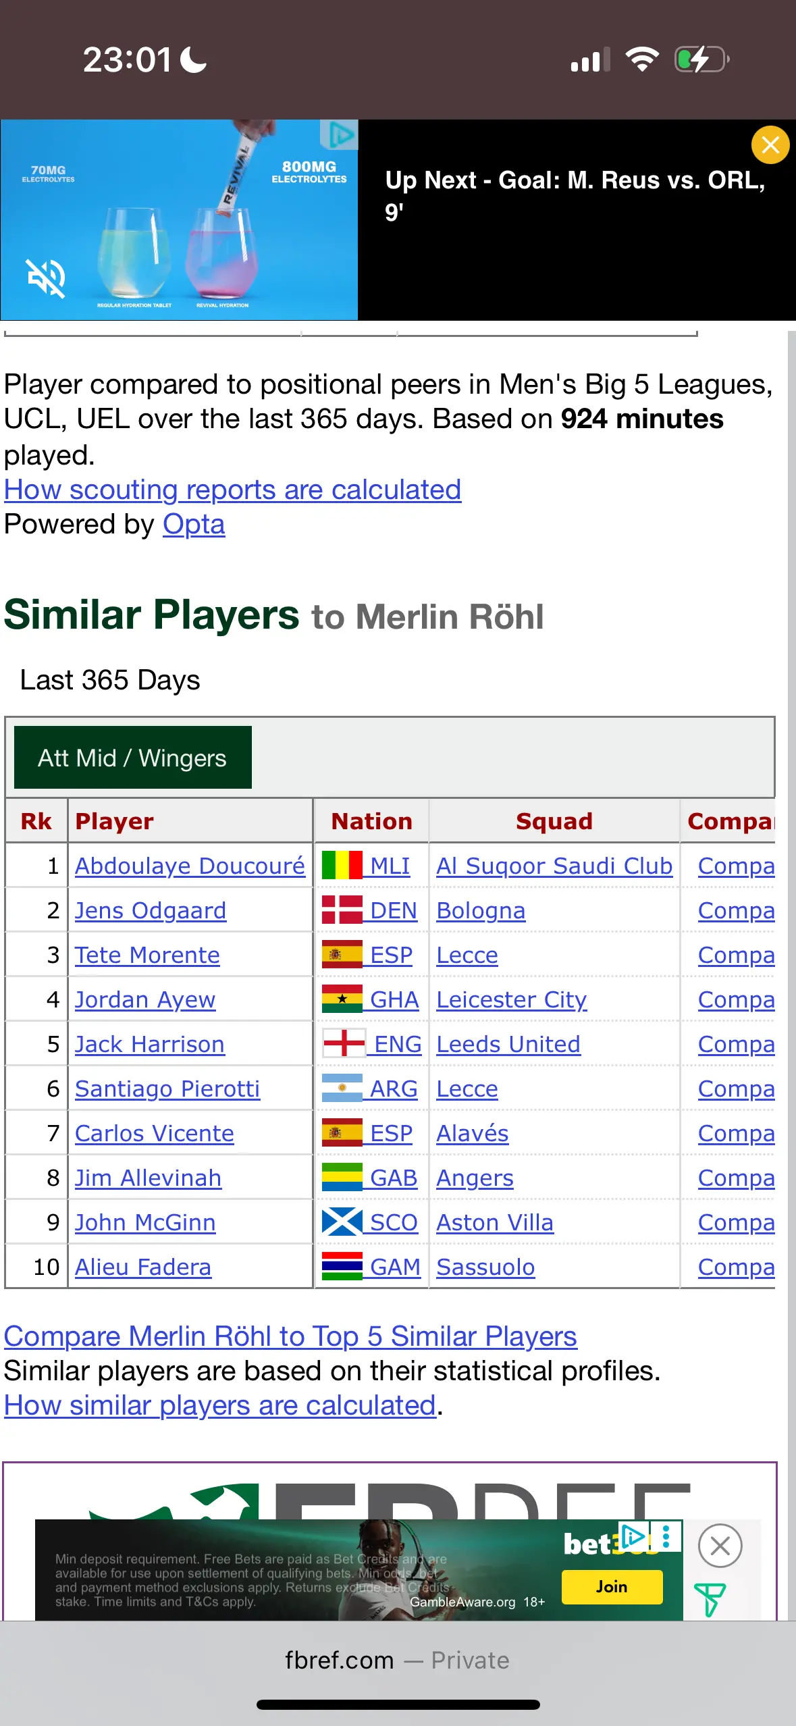This screenshot has width=796, height=1726.
Task: Open Leicester City squad page
Action: pyautogui.click(x=511, y=999)
